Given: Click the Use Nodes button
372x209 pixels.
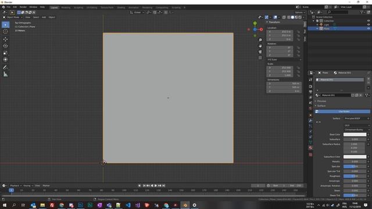Looking at the screenshot, I should 342,111.
